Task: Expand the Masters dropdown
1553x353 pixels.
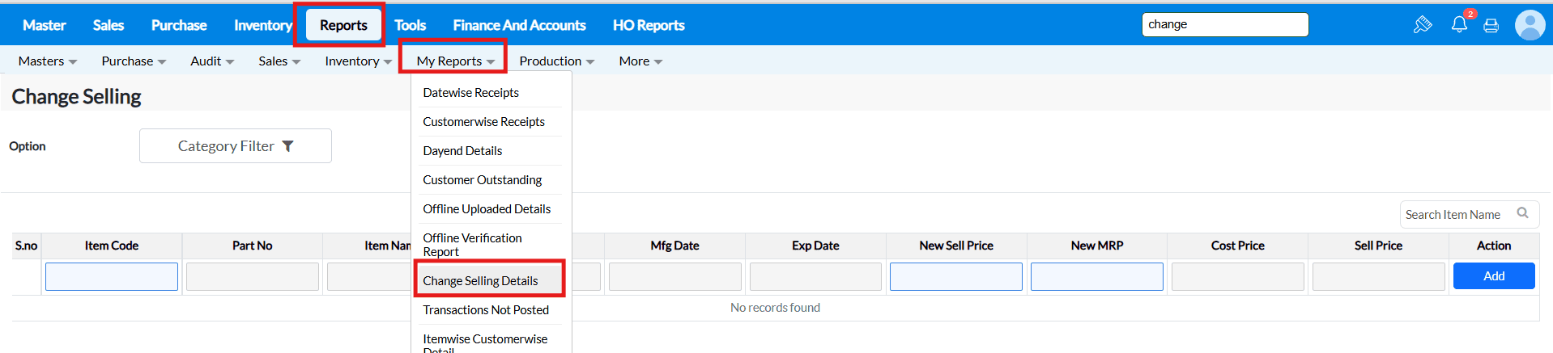Action: [x=48, y=61]
